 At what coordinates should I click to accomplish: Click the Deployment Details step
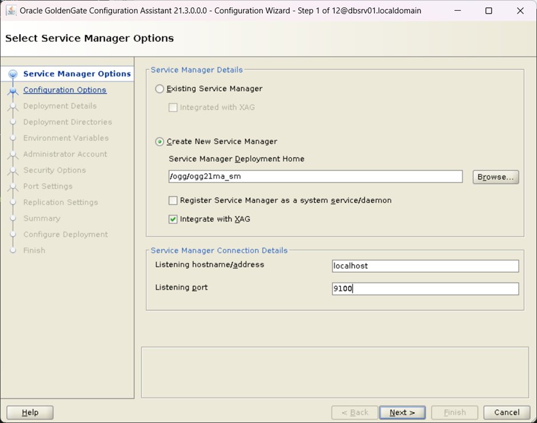[x=59, y=106]
